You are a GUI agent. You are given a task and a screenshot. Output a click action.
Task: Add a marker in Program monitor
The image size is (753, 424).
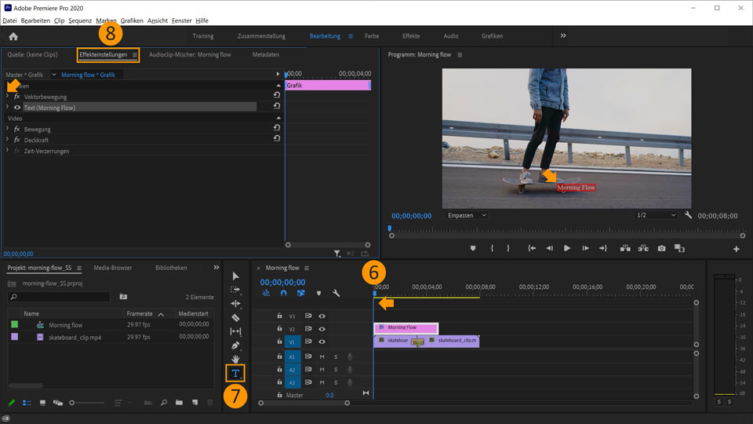pyautogui.click(x=473, y=248)
